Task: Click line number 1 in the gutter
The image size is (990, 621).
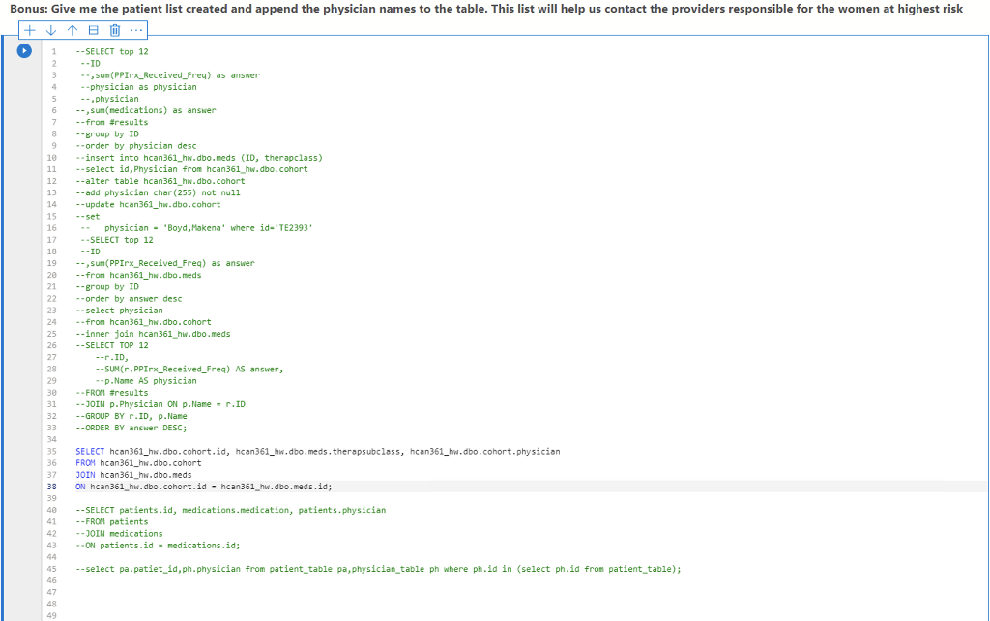Action: point(54,52)
